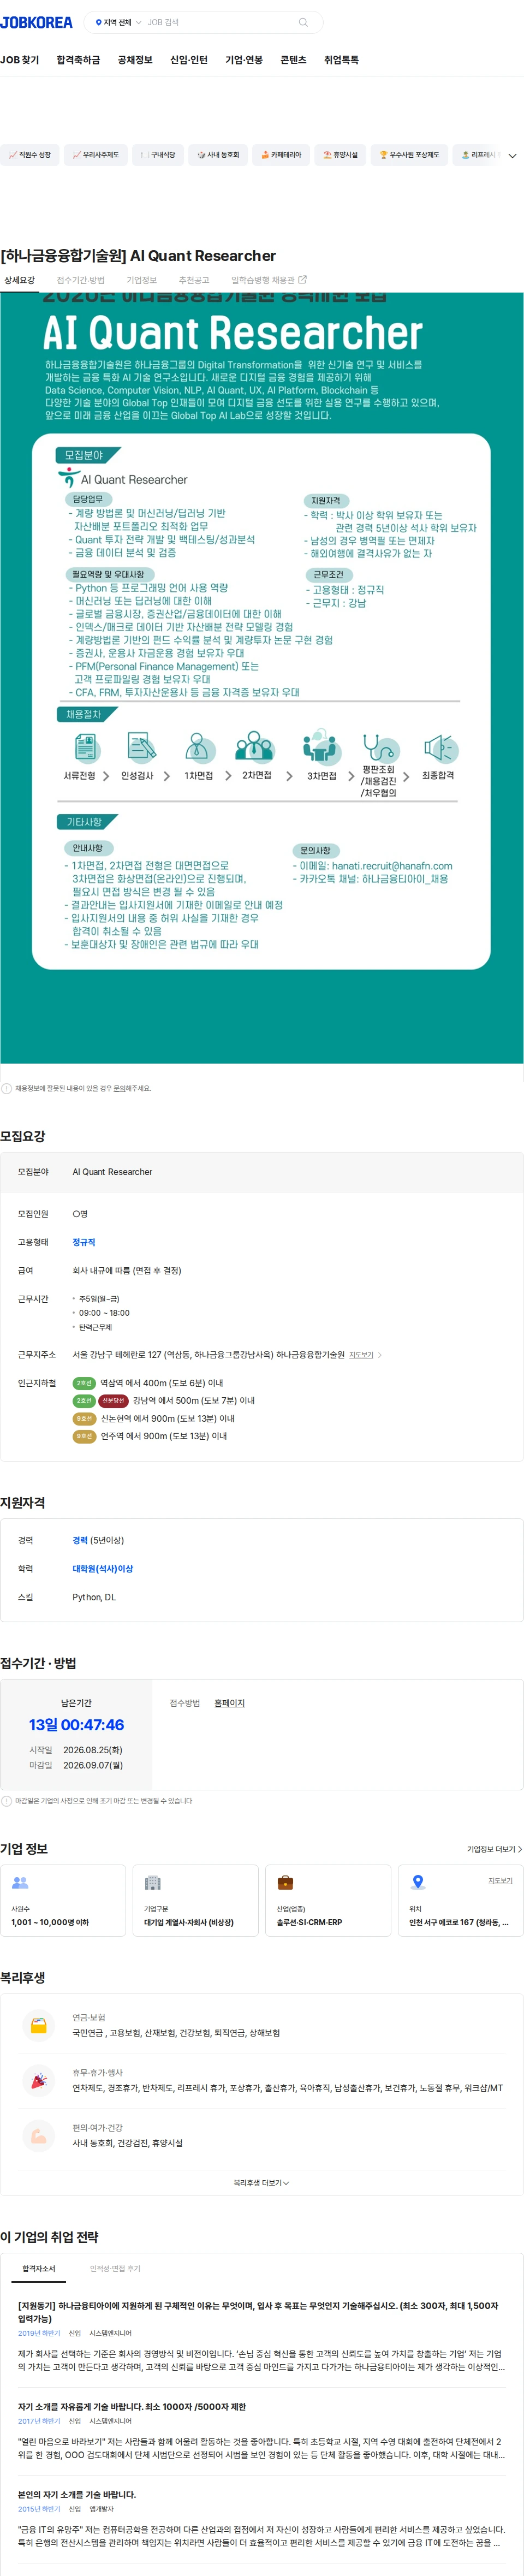Click the 문의 link in the notice
The height and width of the screenshot is (2576, 524).
click(x=118, y=1088)
